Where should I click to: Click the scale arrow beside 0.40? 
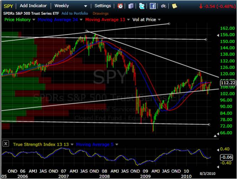pyautogui.click(x=218, y=150)
